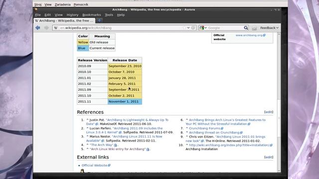Open the Edit menu in Aurora
The height and width of the screenshot is (179, 319).
48,15
